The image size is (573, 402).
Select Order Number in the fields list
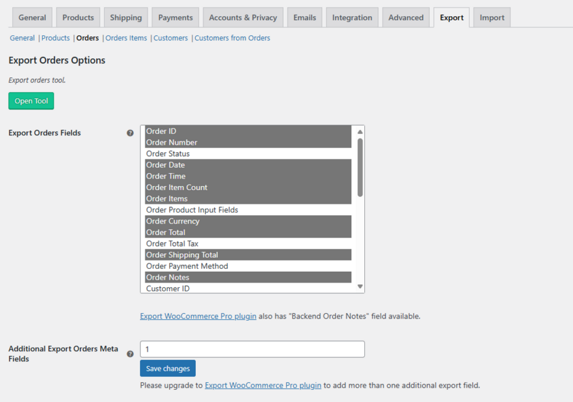pyautogui.click(x=248, y=143)
